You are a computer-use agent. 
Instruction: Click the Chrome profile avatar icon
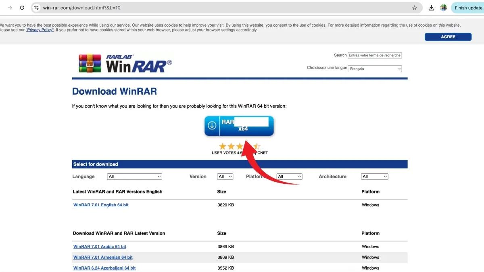444,8
